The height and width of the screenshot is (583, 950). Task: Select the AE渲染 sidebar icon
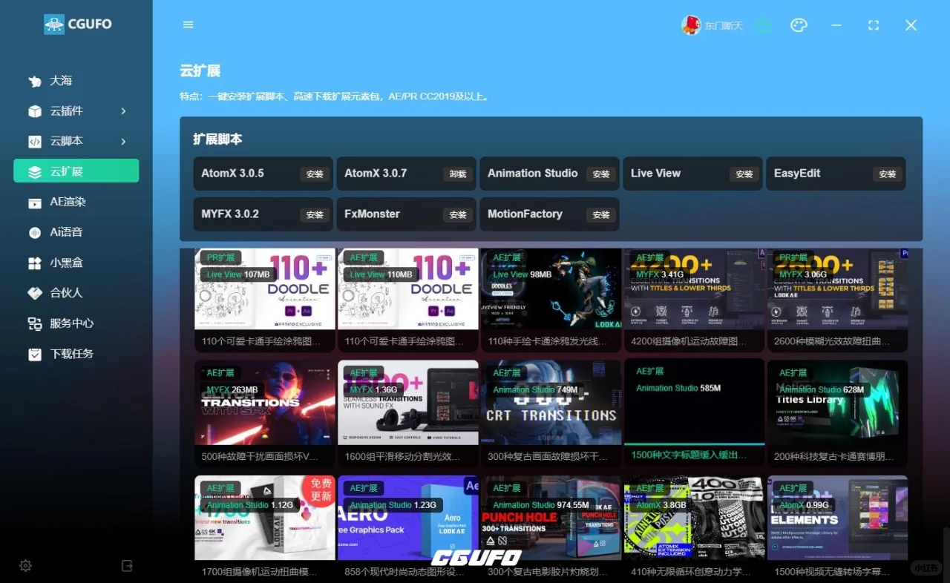point(36,202)
